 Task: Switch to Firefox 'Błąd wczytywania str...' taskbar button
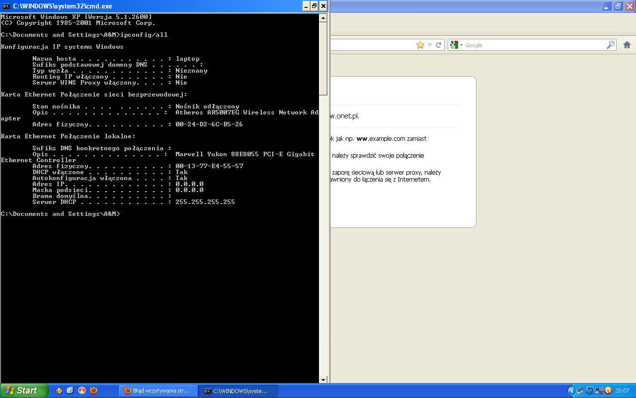tap(159, 391)
